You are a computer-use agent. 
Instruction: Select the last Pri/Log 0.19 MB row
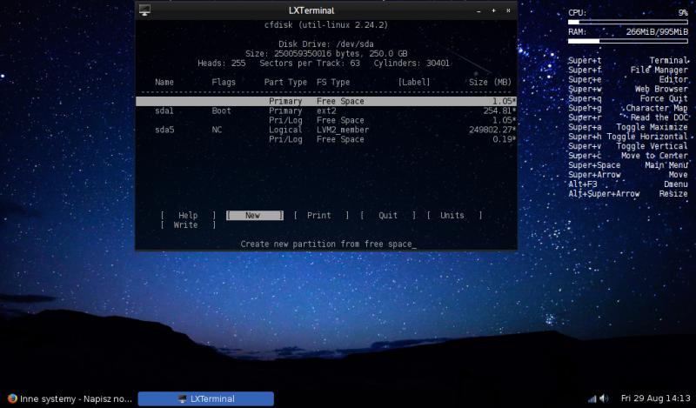coord(326,139)
